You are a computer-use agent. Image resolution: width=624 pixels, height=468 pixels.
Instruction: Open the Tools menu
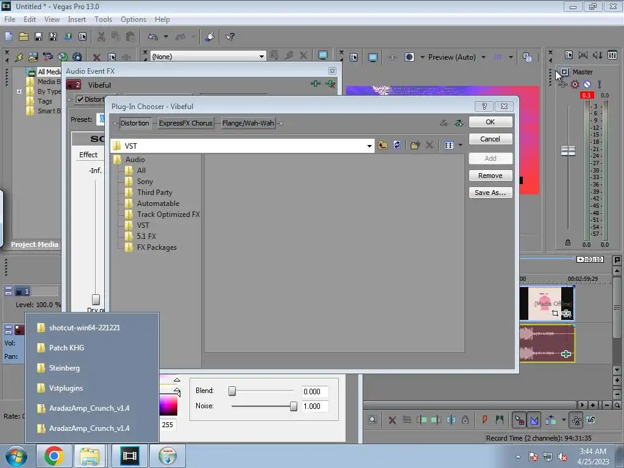tap(103, 19)
